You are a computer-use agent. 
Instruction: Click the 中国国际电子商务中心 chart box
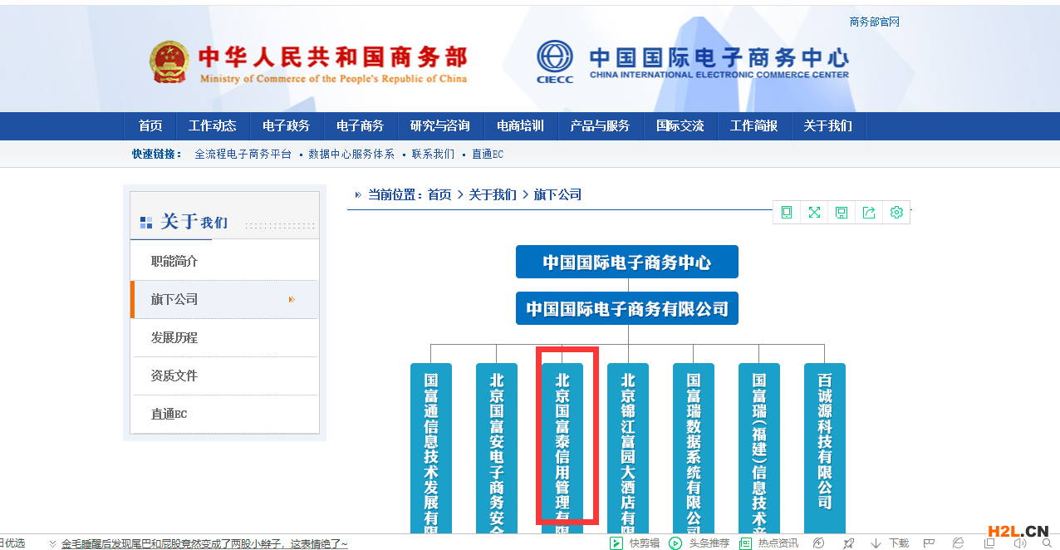(x=627, y=262)
